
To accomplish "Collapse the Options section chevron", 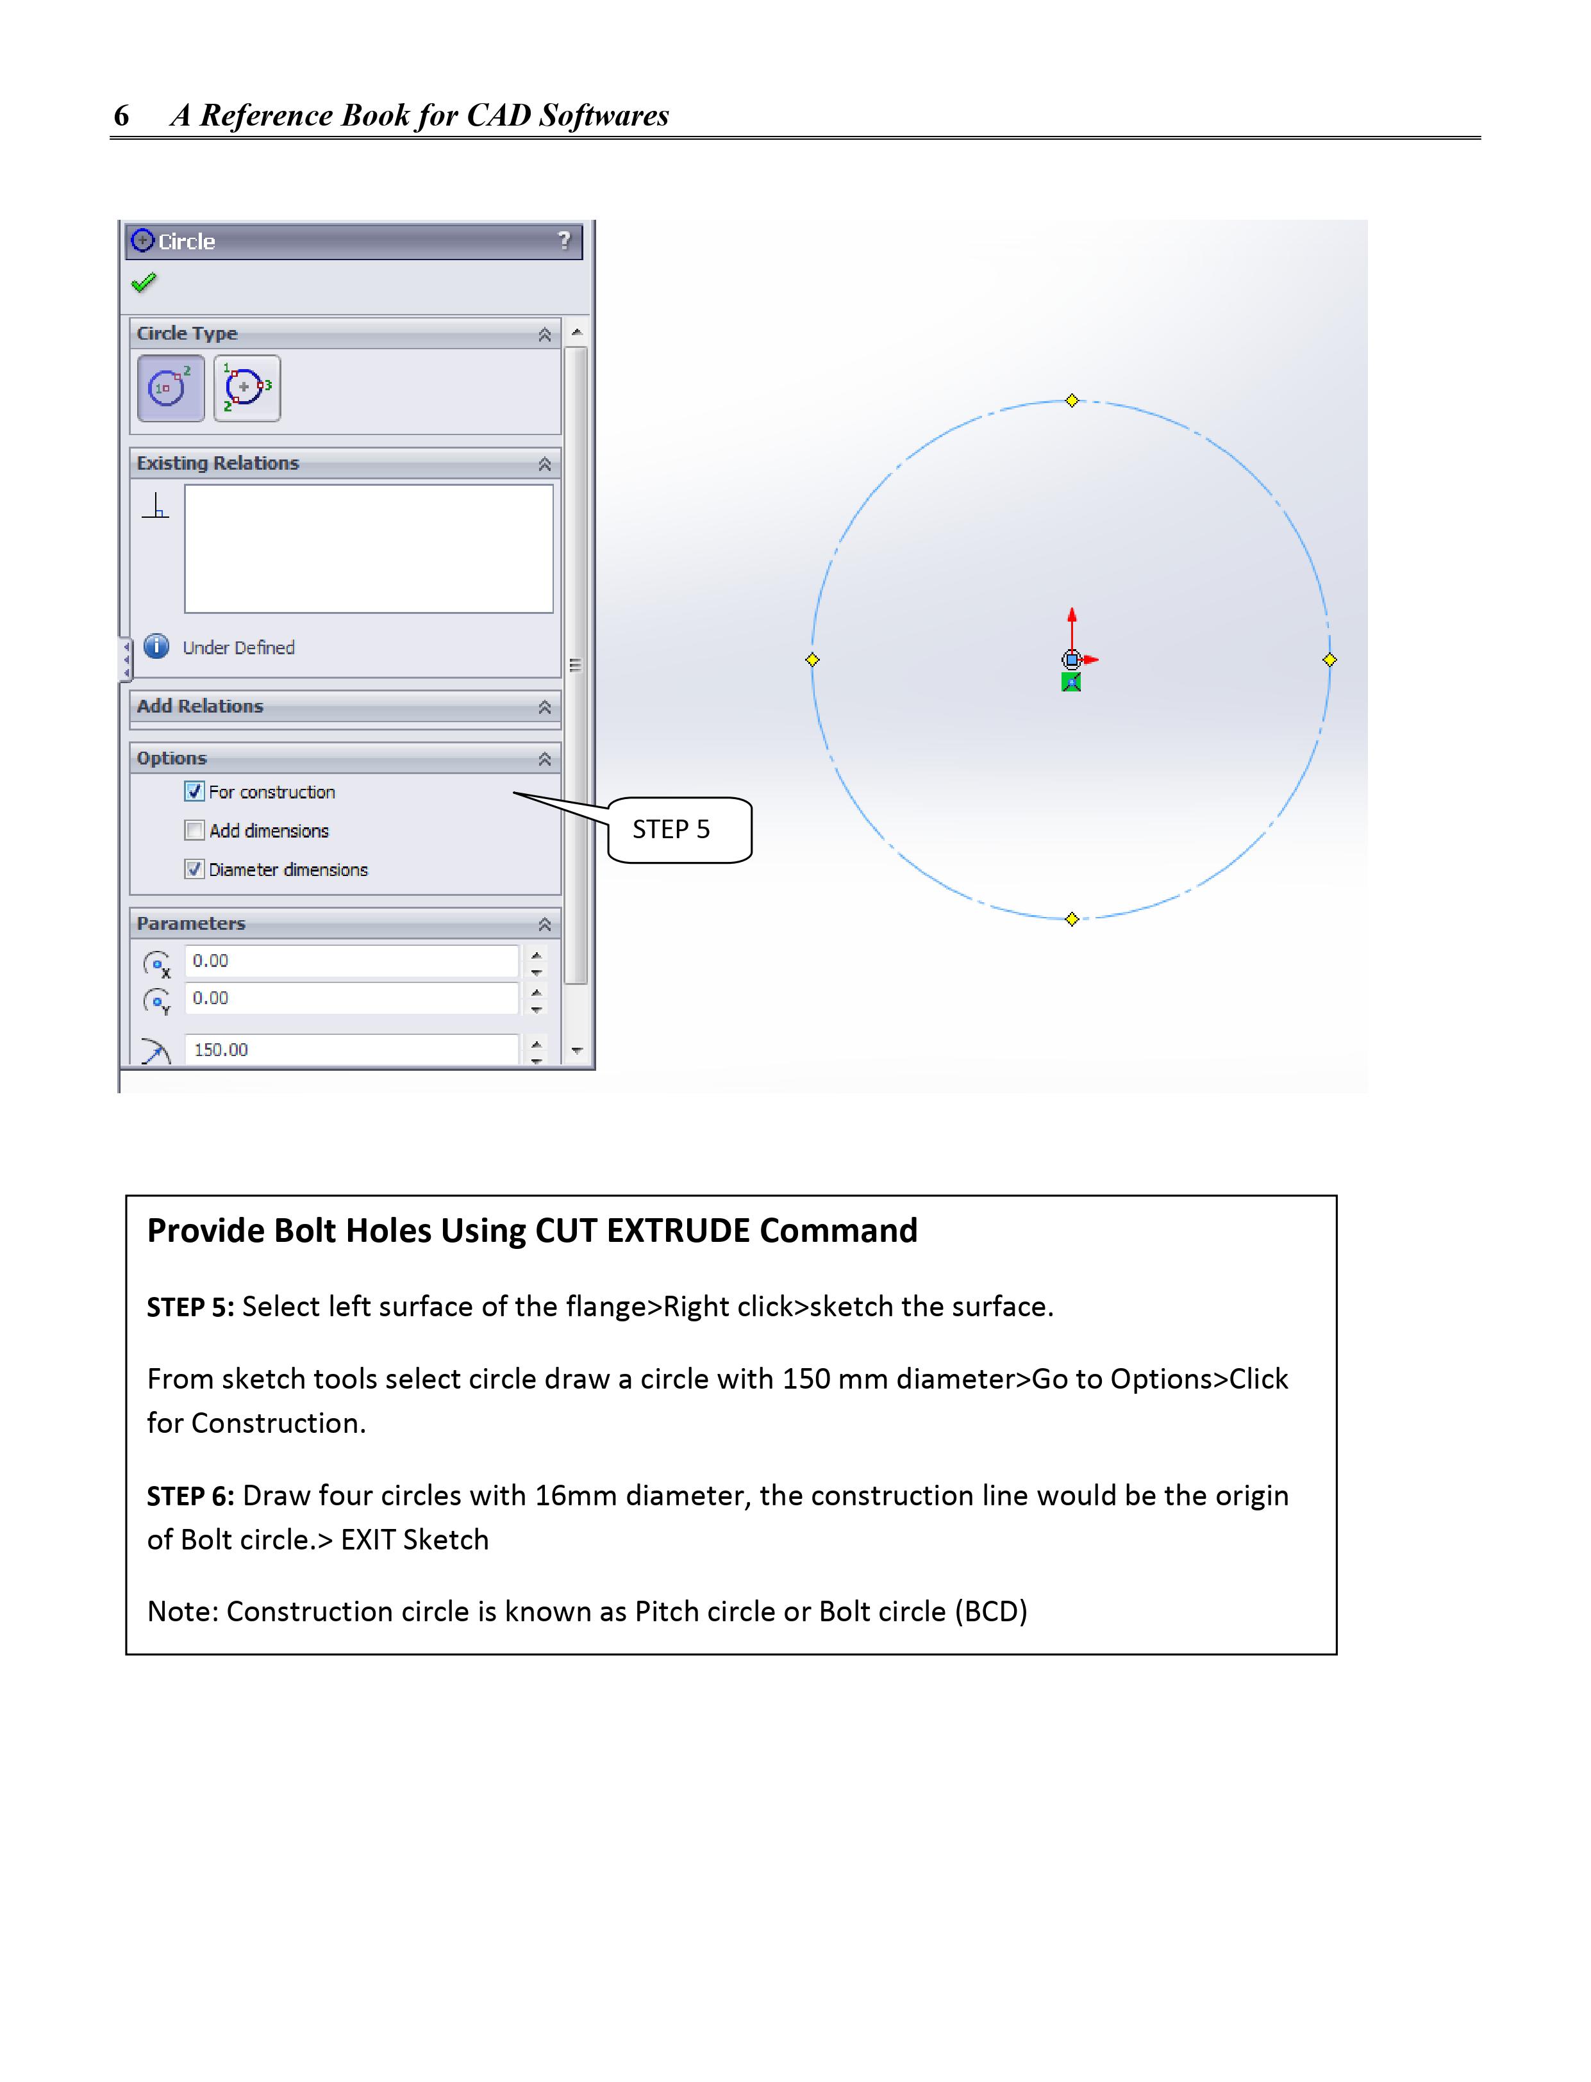I will click(544, 759).
